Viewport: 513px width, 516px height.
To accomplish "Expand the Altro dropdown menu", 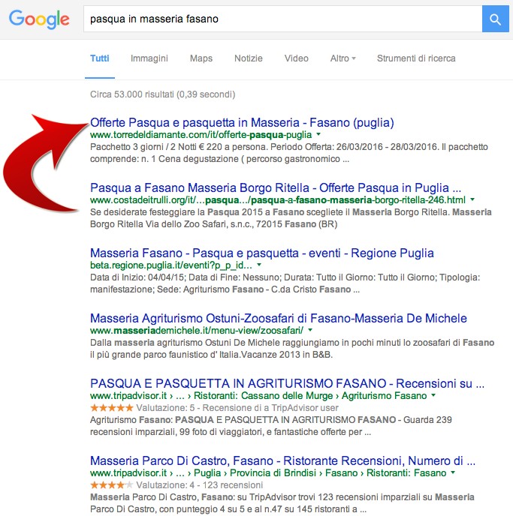I will pos(343,58).
